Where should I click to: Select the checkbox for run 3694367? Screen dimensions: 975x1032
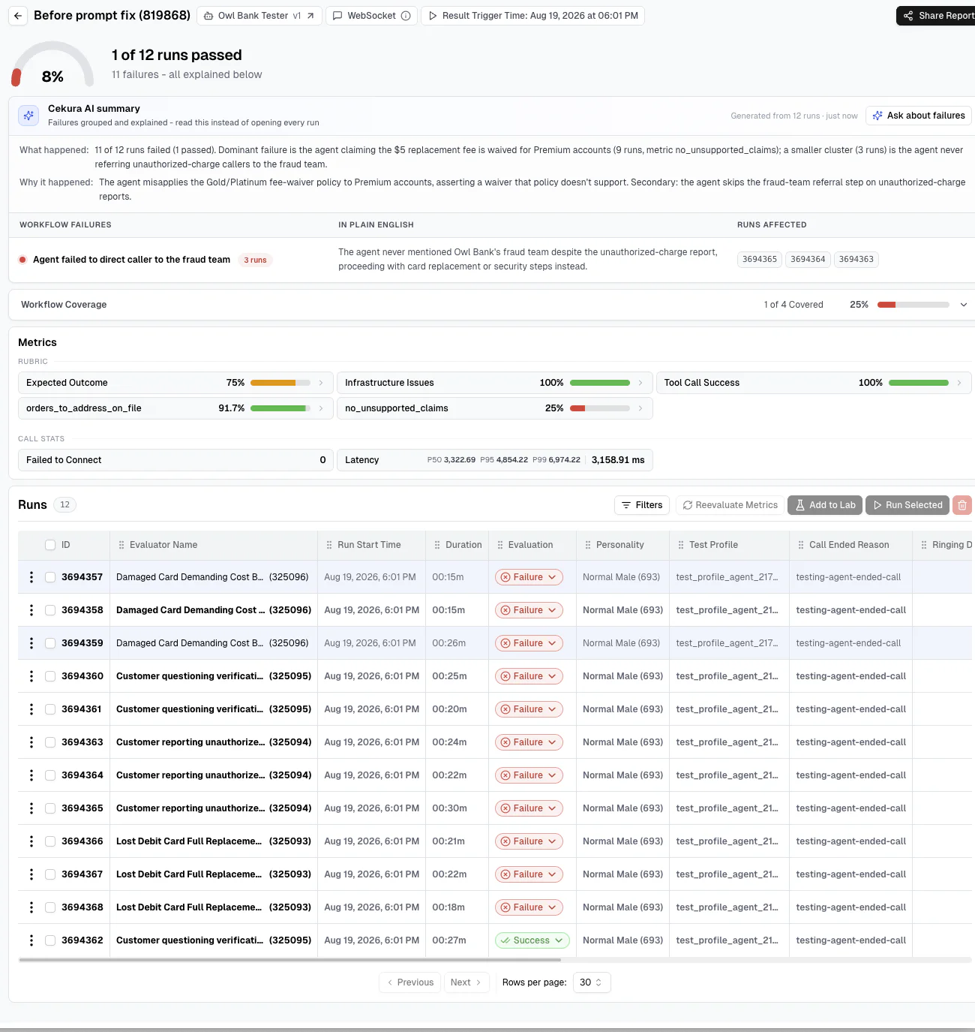click(x=50, y=874)
